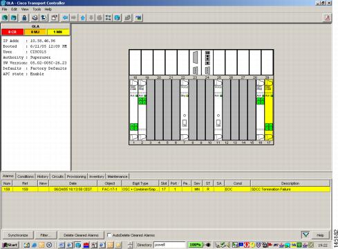Open the File menu
This screenshot has height=249, width=338.
pyautogui.click(x=5, y=9)
